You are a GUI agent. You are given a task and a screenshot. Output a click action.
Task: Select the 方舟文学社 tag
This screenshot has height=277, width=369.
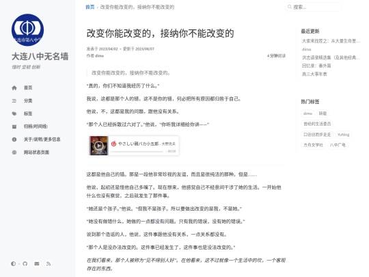(313, 145)
